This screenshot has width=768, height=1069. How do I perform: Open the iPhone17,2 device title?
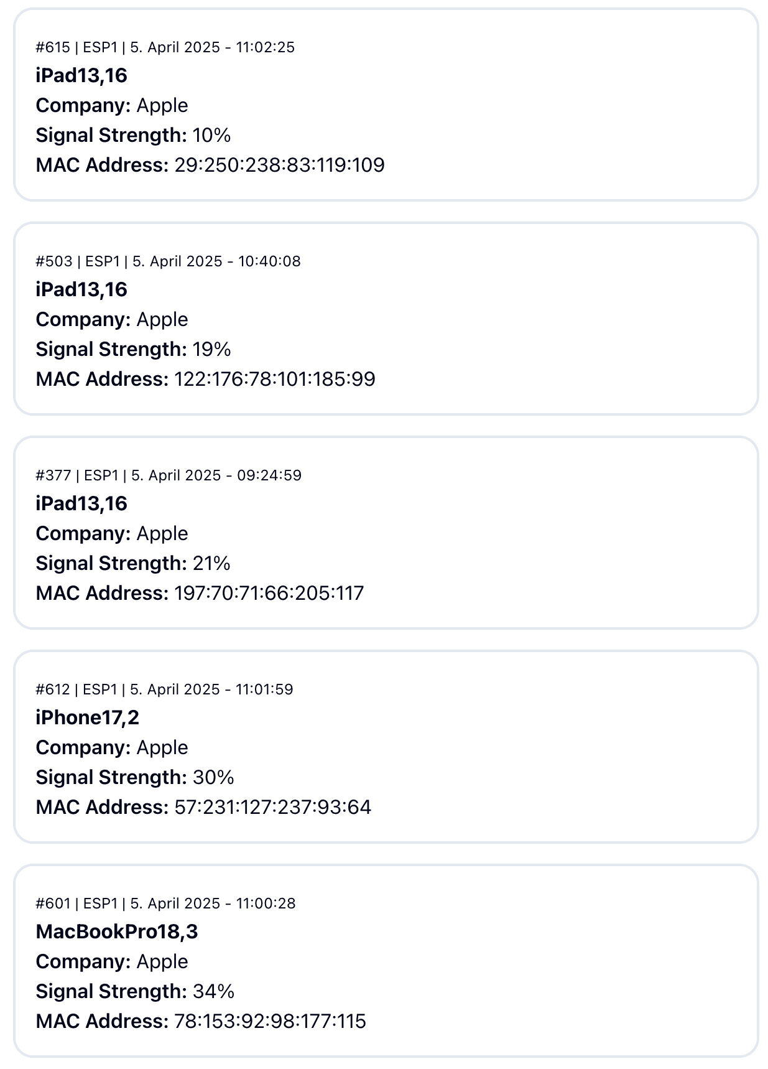coord(87,717)
